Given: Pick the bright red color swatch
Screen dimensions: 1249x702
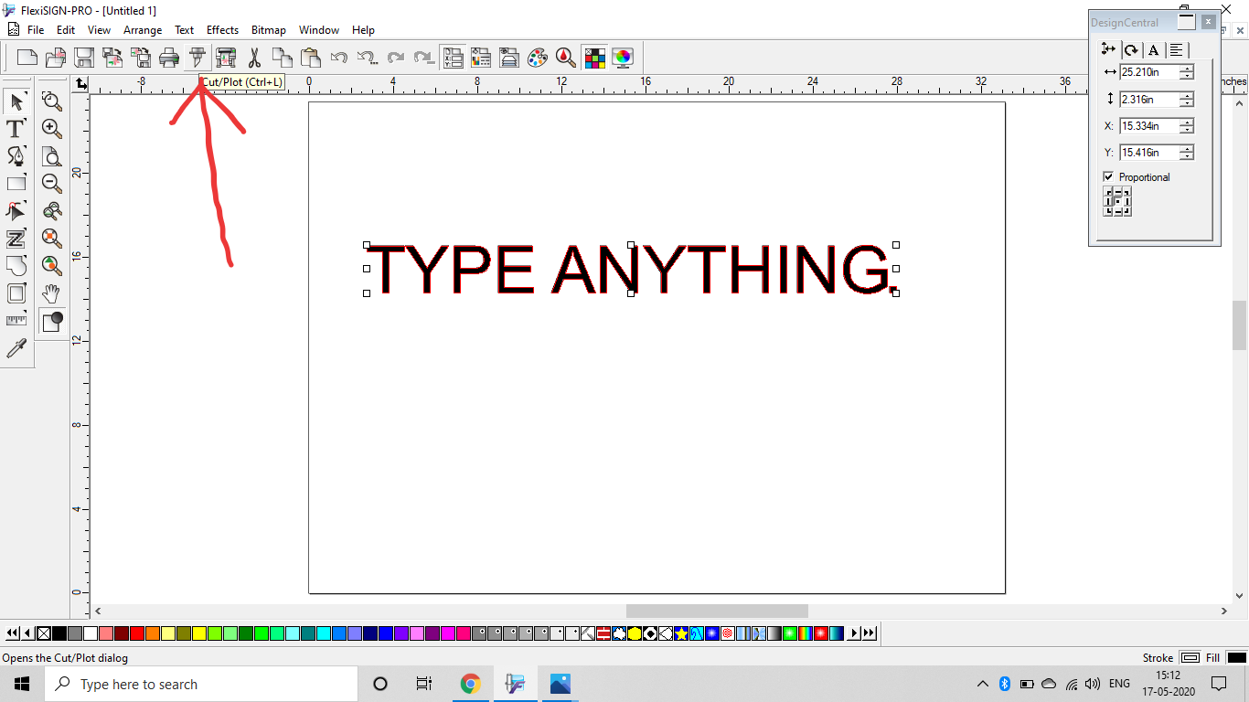Looking at the screenshot, I should click(x=137, y=633).
